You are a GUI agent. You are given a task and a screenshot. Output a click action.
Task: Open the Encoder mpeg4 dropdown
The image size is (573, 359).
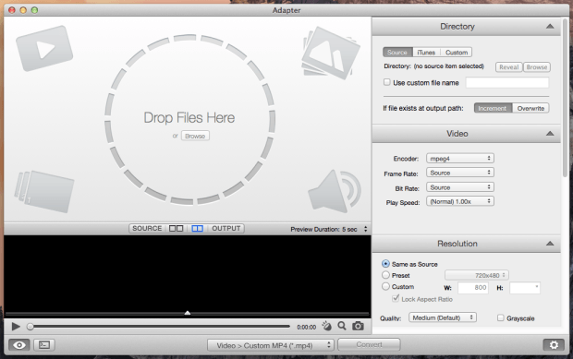pyautogui.click(x=460, y=159)
